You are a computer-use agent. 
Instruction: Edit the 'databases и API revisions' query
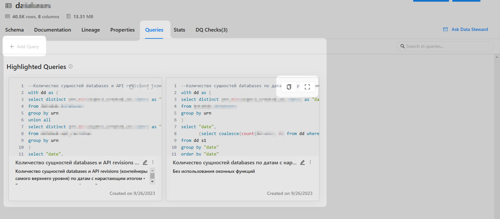tap(145, 162)
